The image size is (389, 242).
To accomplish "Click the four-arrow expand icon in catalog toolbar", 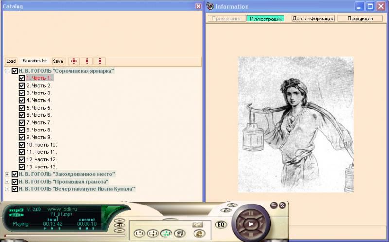I will [x=73, y=61].
